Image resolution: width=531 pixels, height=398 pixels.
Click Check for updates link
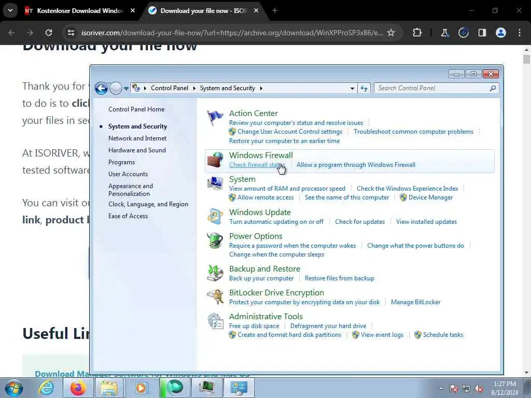pyautogui.click(x=360, y=222)
